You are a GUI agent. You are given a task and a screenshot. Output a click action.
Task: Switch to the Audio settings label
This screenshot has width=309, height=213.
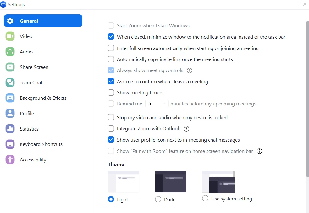click(x=26, y=52)
